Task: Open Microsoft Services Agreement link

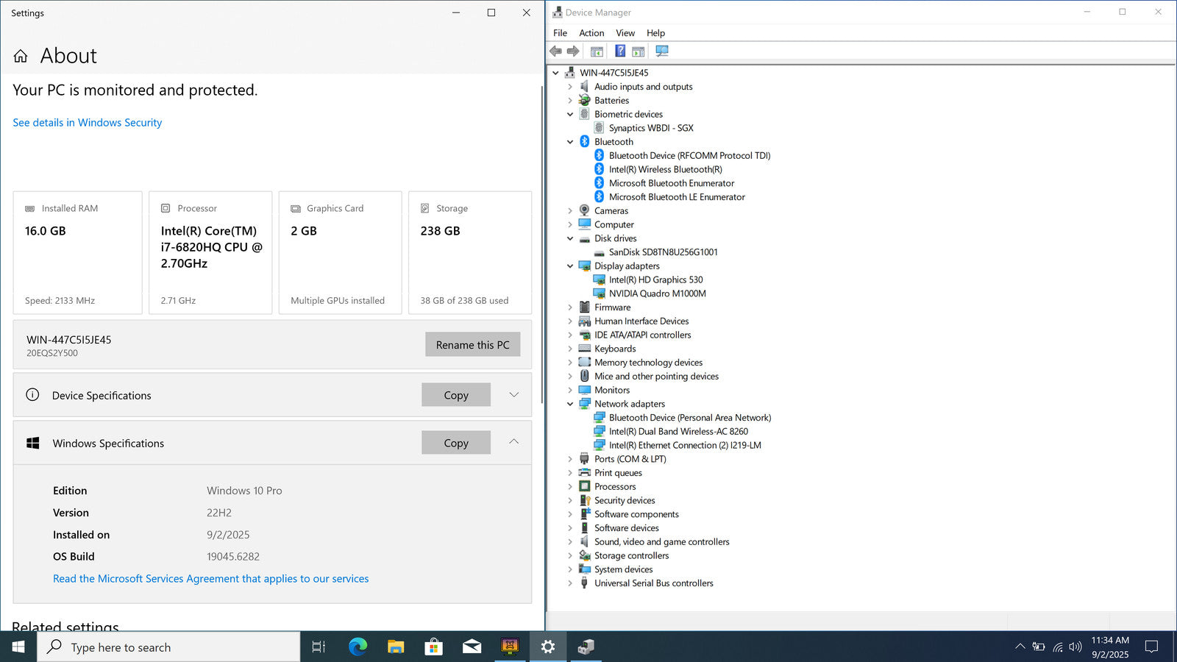Action: click(210, 579)
